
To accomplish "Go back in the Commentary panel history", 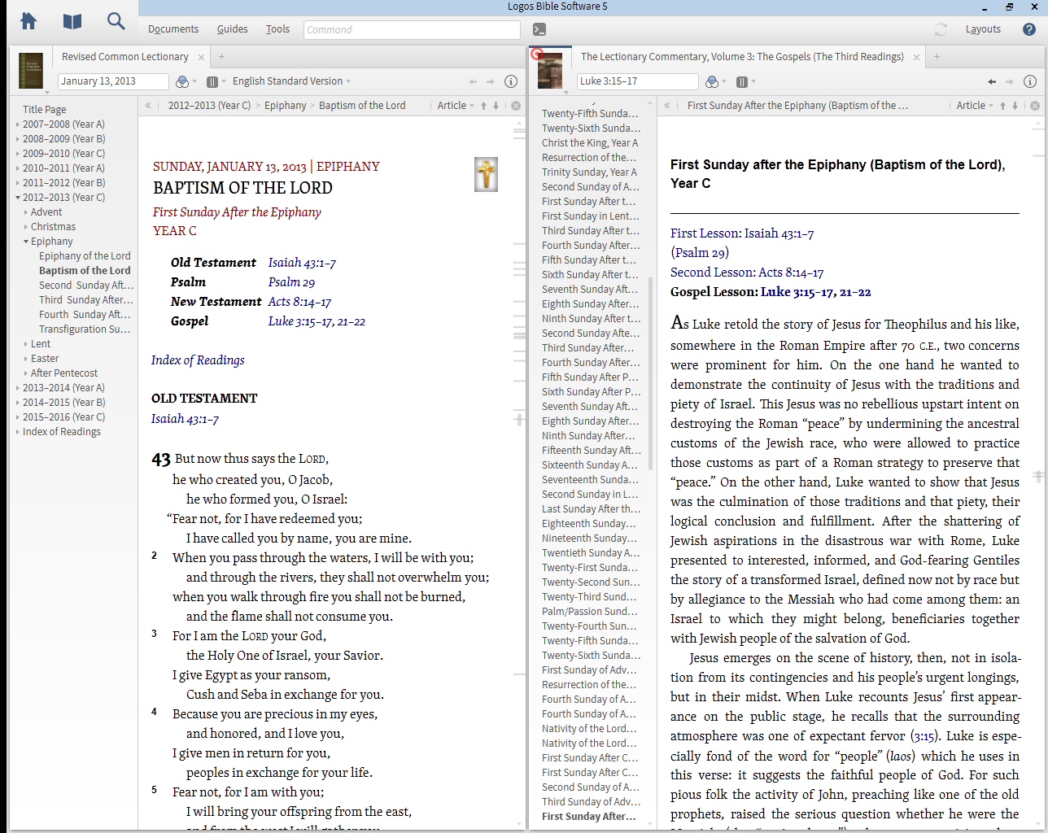I will 992,81.
